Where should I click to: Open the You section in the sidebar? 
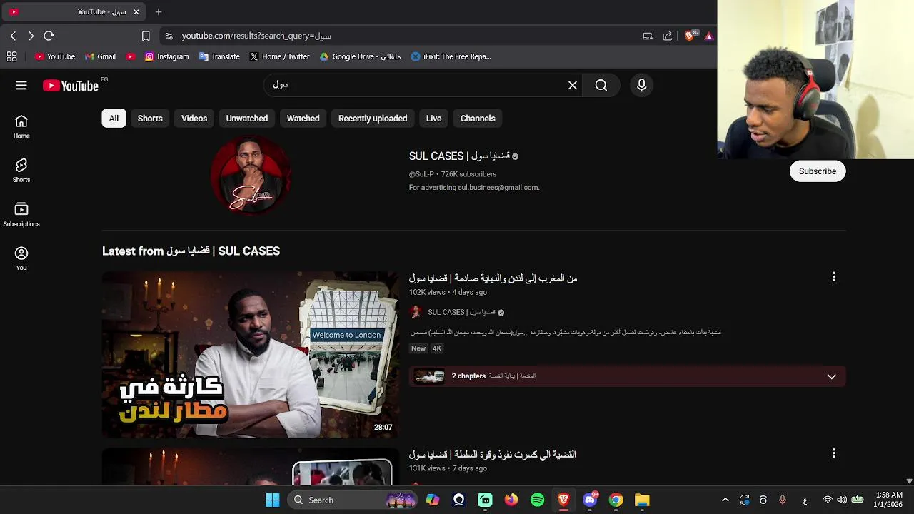pos(21,258)
